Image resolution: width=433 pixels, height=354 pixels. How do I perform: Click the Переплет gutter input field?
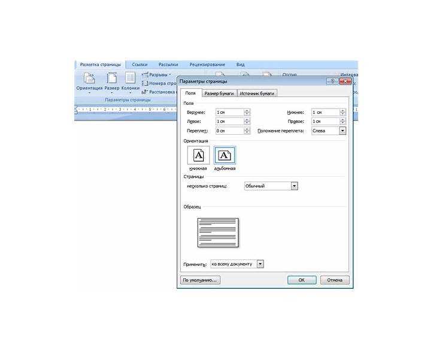click(230, 131)
